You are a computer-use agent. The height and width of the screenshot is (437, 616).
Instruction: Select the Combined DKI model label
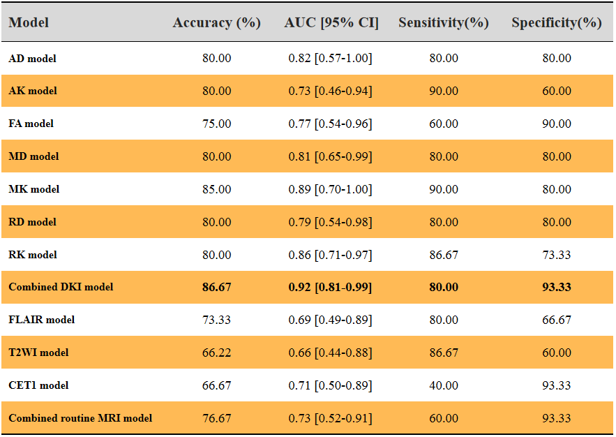pyautogui.click(x=61, y=287)
